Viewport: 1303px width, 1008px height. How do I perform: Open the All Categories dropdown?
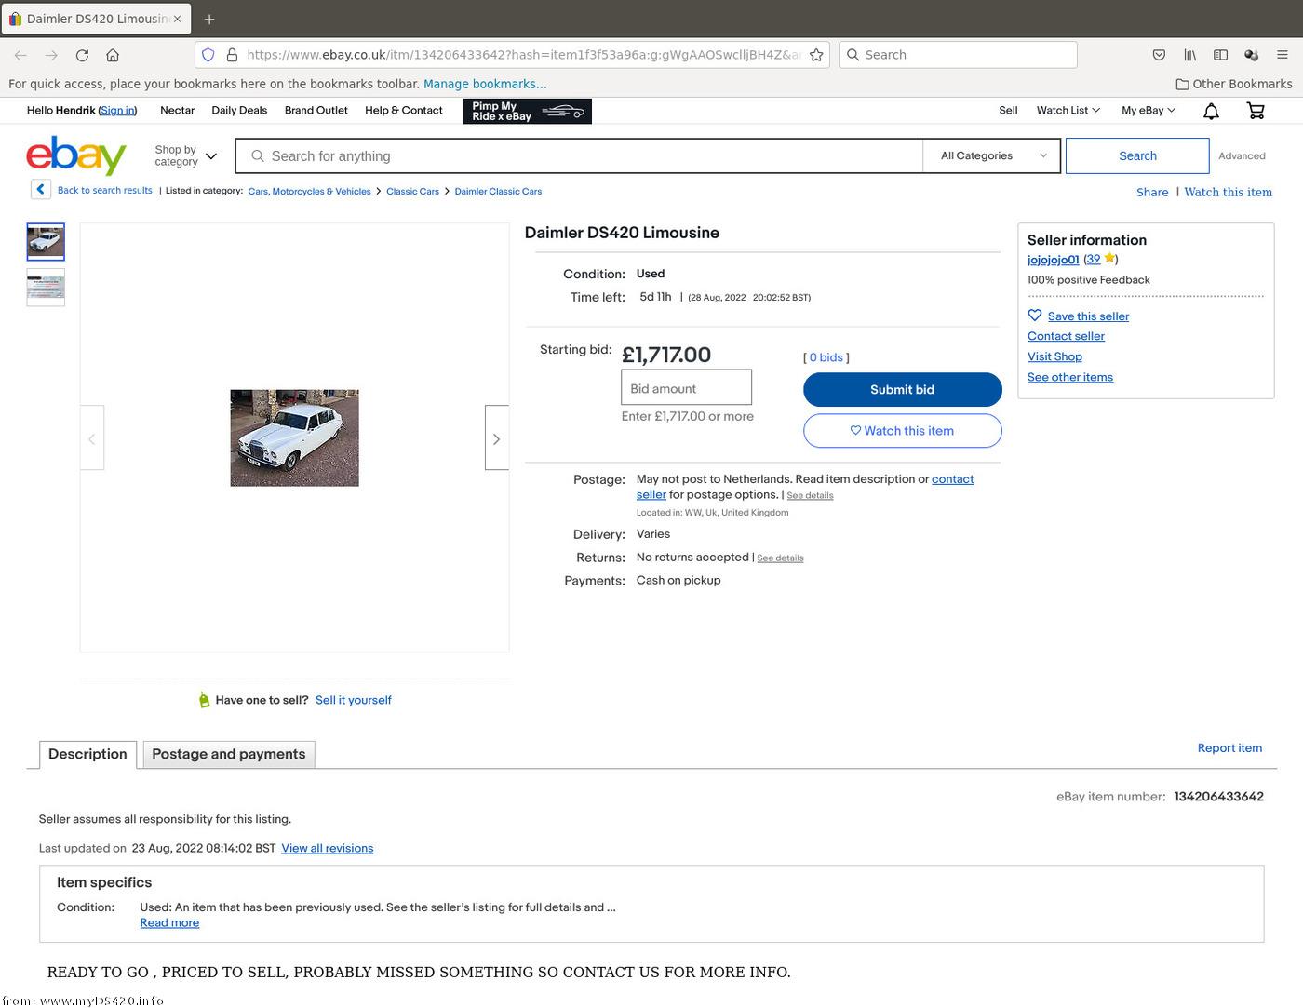tap(993, 155)
